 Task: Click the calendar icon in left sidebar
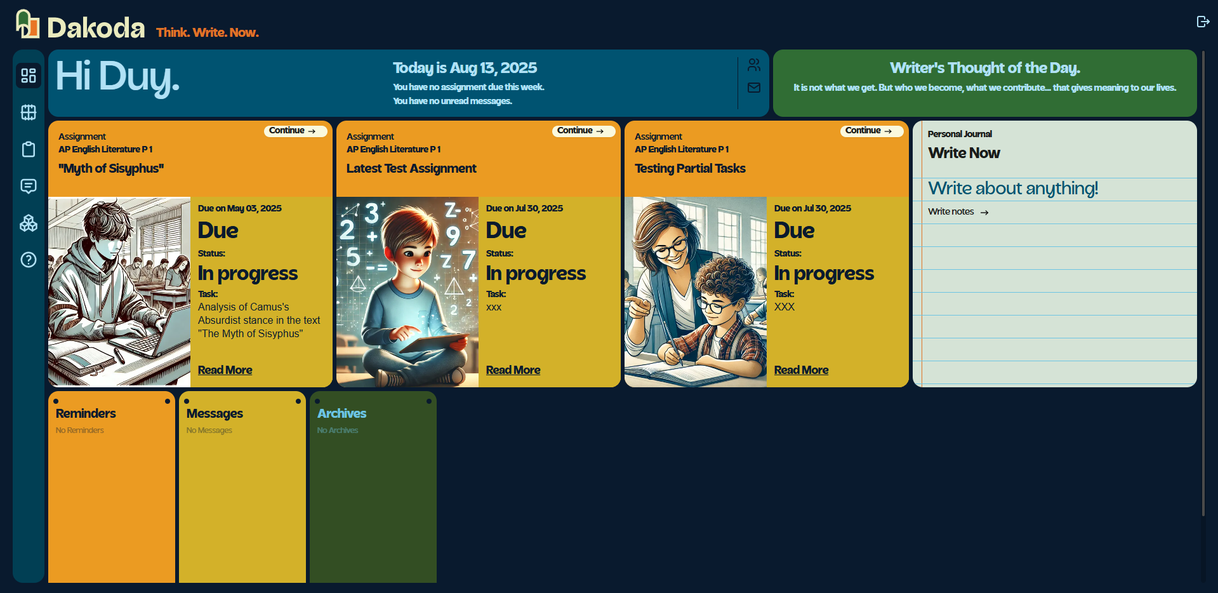pos(29,112)
